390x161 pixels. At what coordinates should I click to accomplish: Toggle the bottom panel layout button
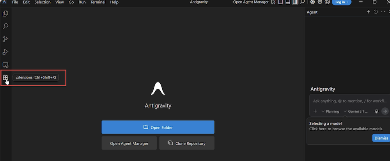(x=287, y=2)
